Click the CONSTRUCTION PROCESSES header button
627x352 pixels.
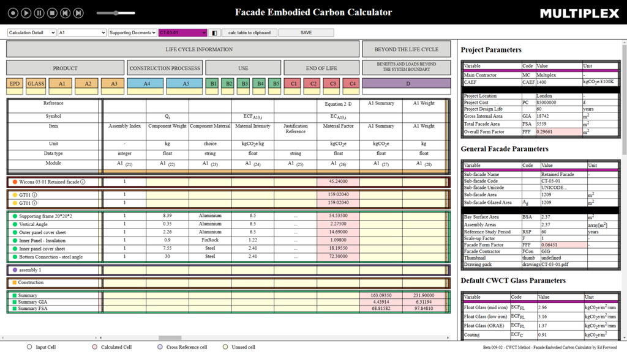coord(165,68)
